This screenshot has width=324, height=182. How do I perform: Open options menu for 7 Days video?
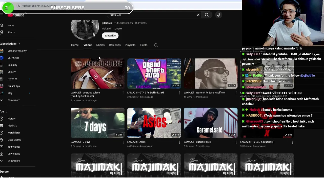(x=123, y=142)
